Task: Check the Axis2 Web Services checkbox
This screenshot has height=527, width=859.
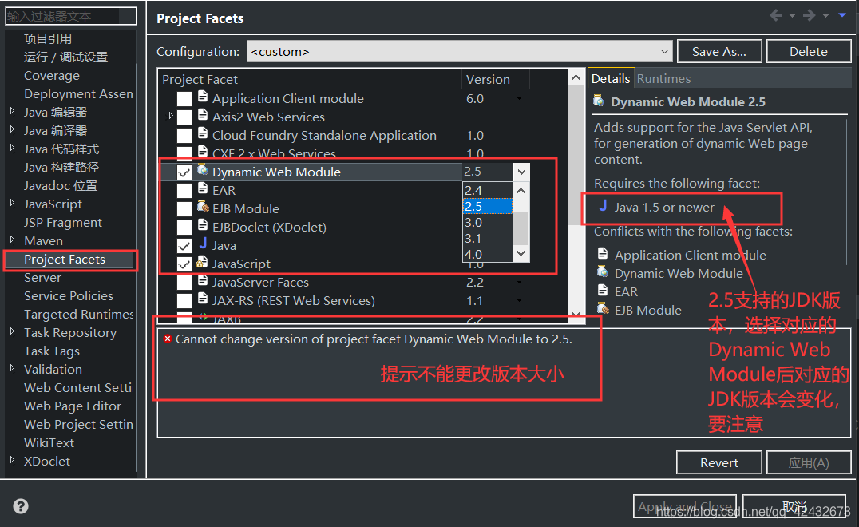Action: [184, 117]
